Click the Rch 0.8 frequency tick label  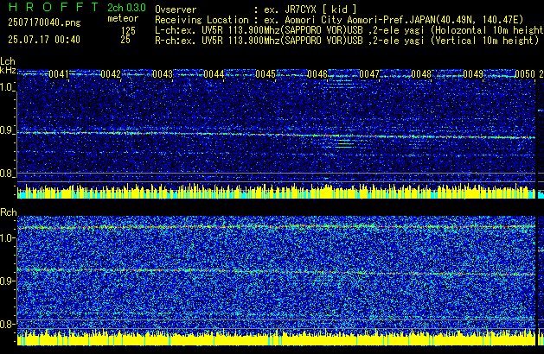point(7,324)
